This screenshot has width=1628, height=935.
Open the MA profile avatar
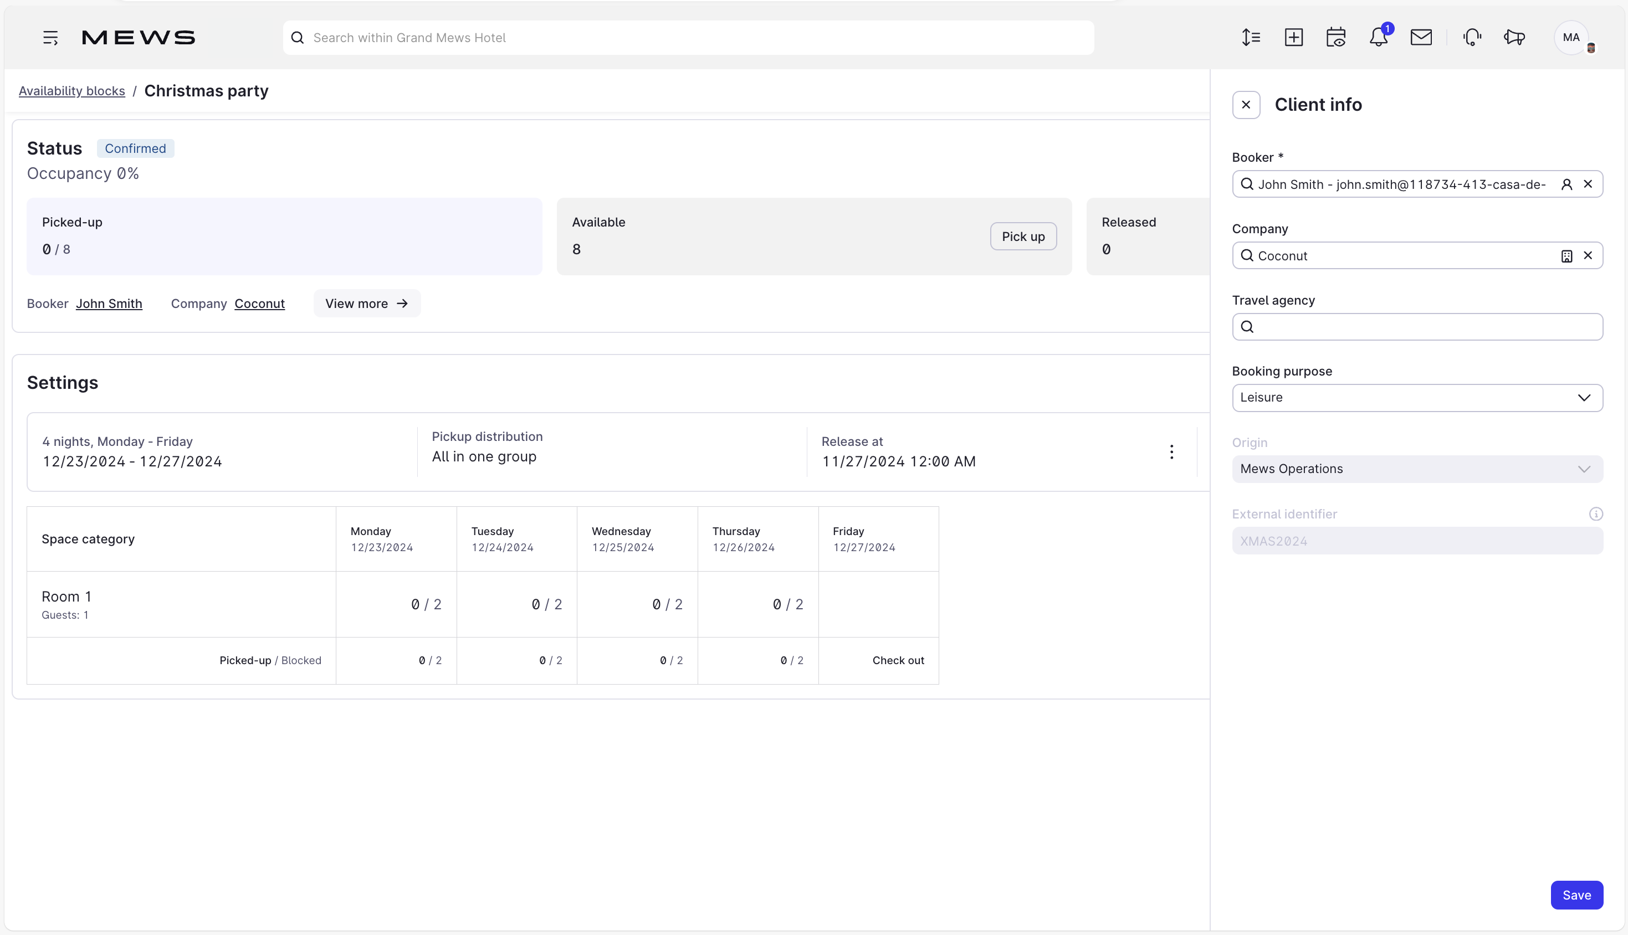point(1571,37)
